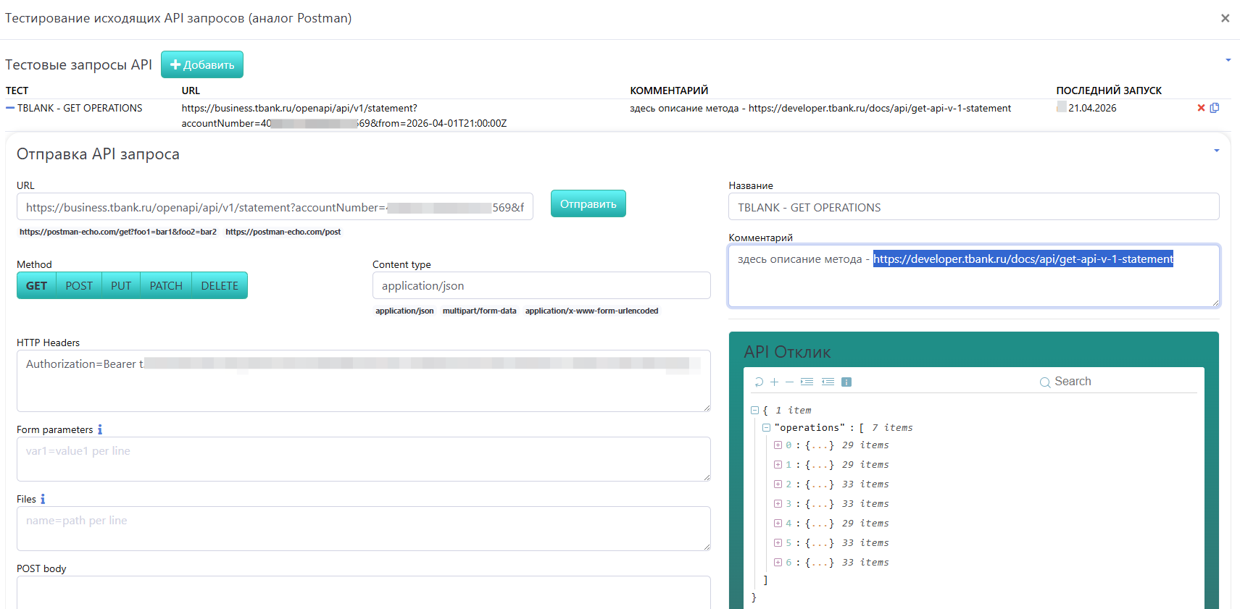1240x609 pixels.
Task: Expand operation item 6 in response tree
Action: 778,563
